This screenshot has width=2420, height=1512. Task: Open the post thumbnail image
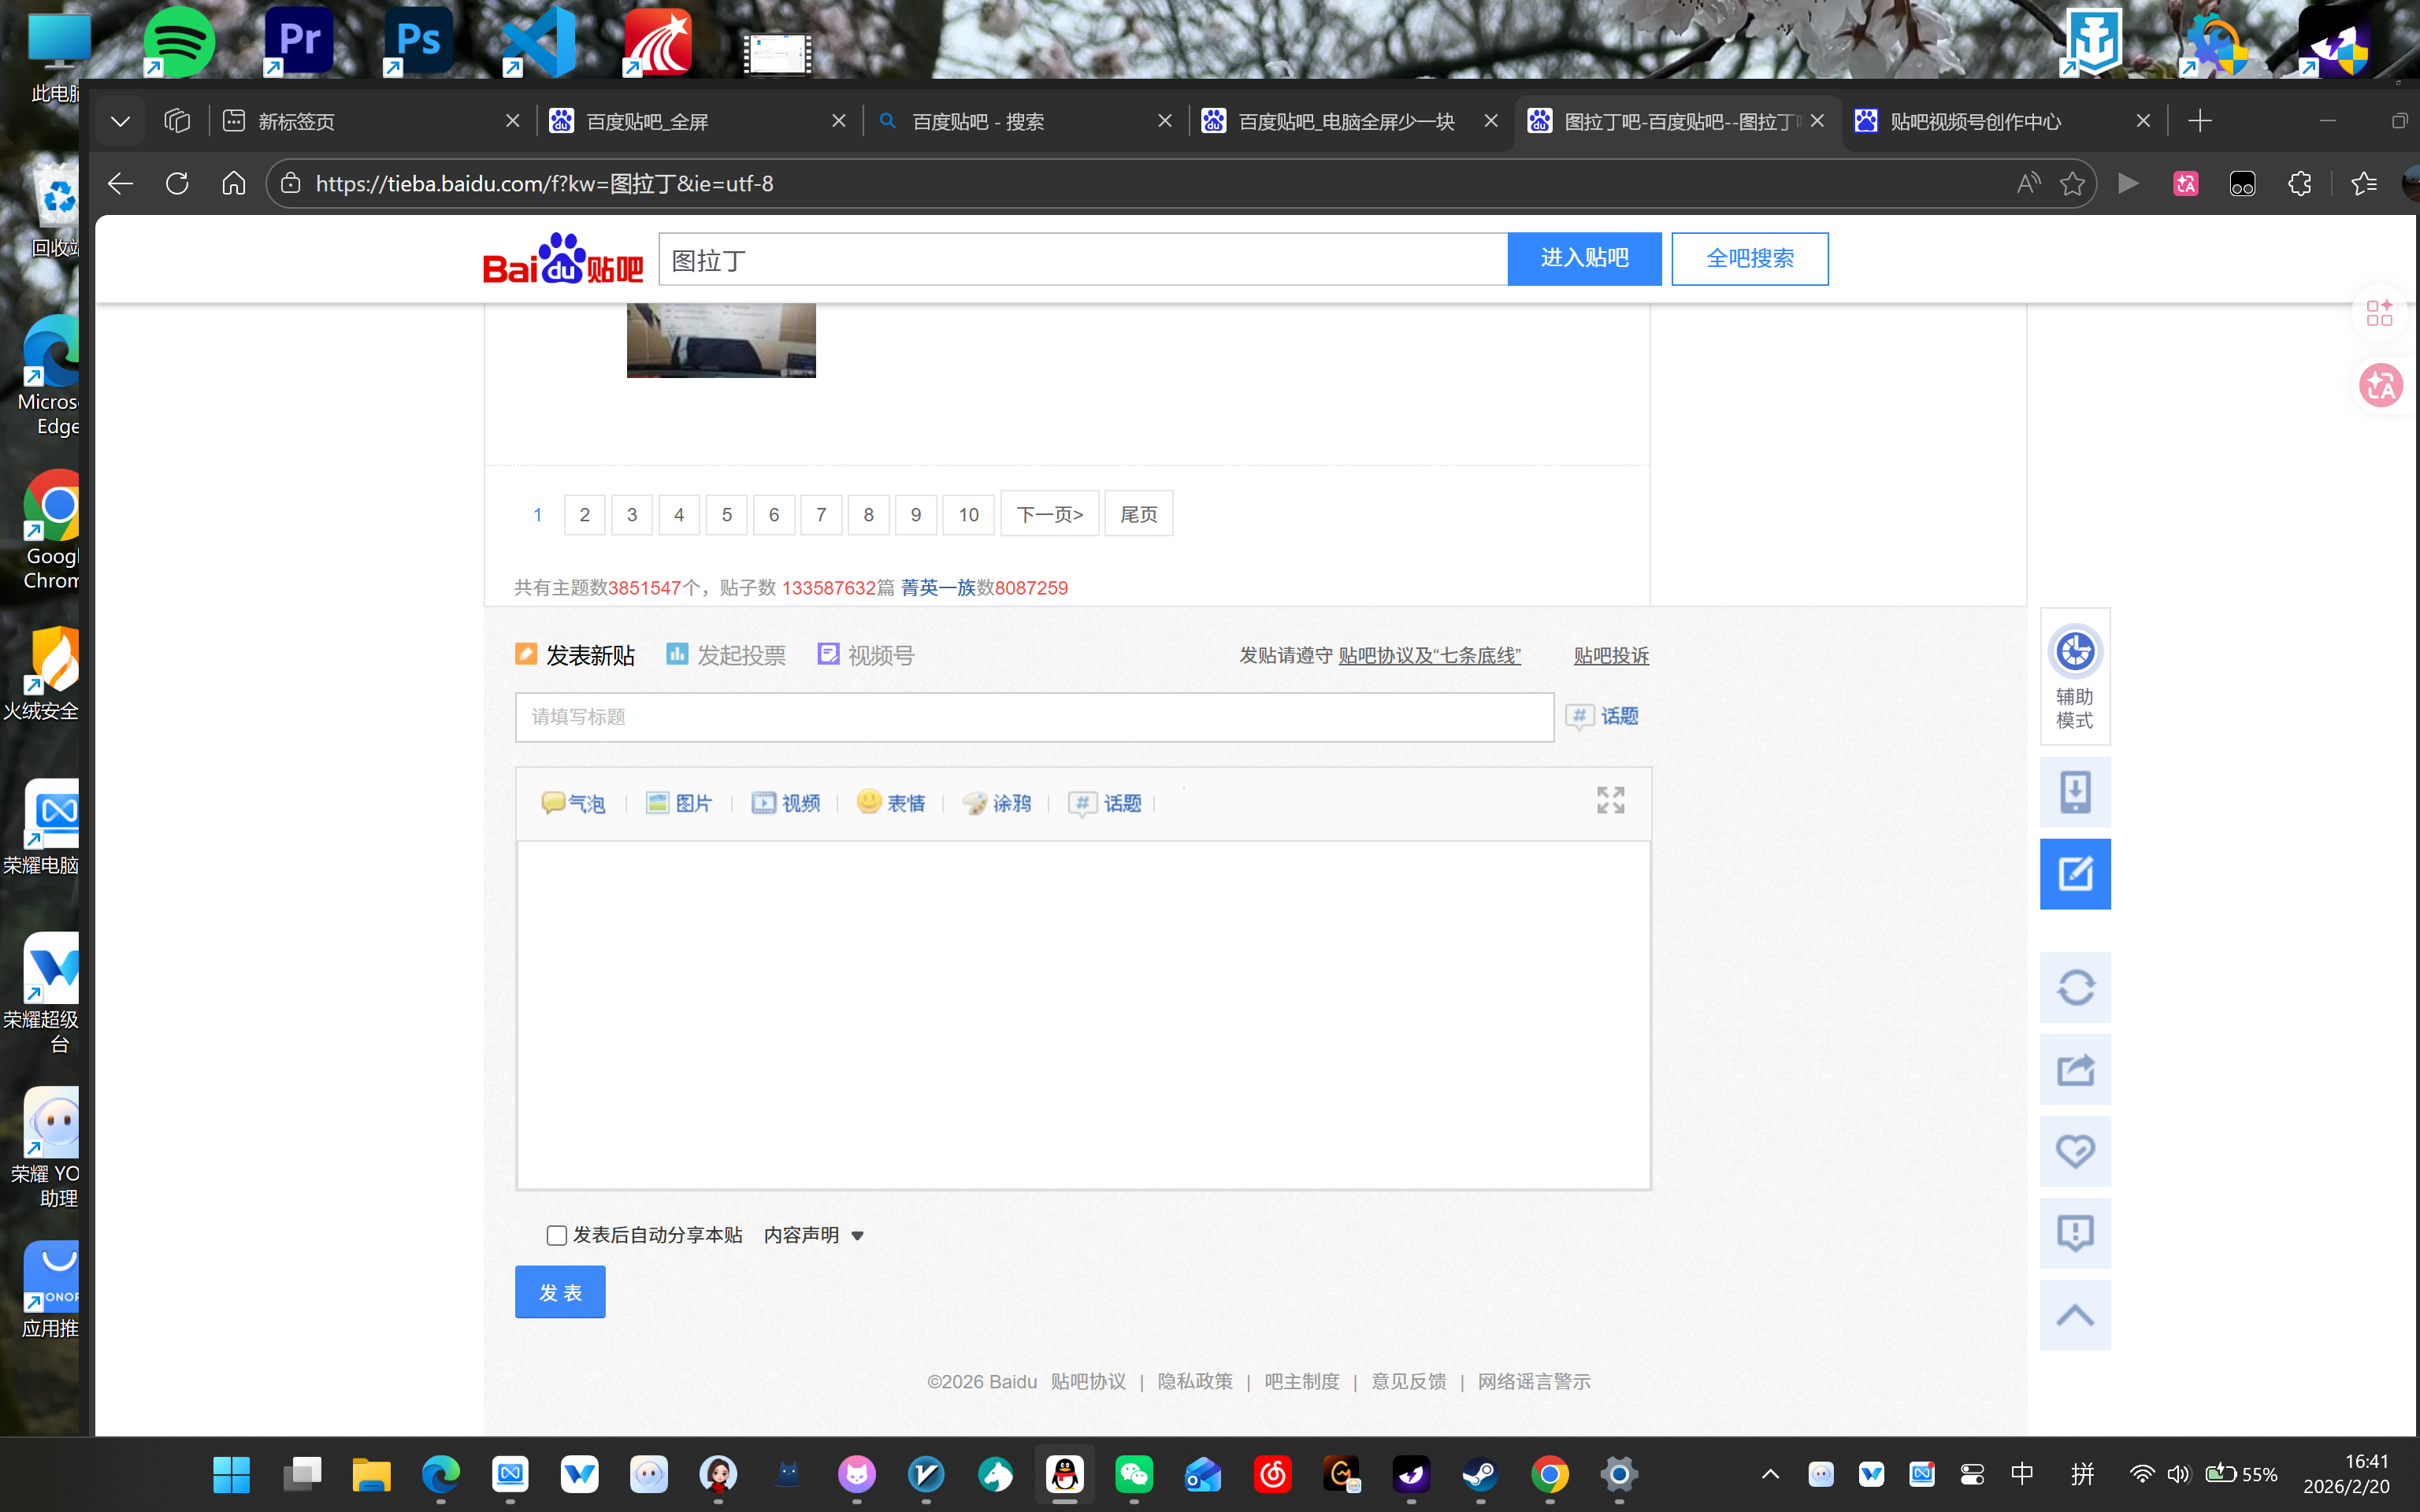click(x=721, y=340)
